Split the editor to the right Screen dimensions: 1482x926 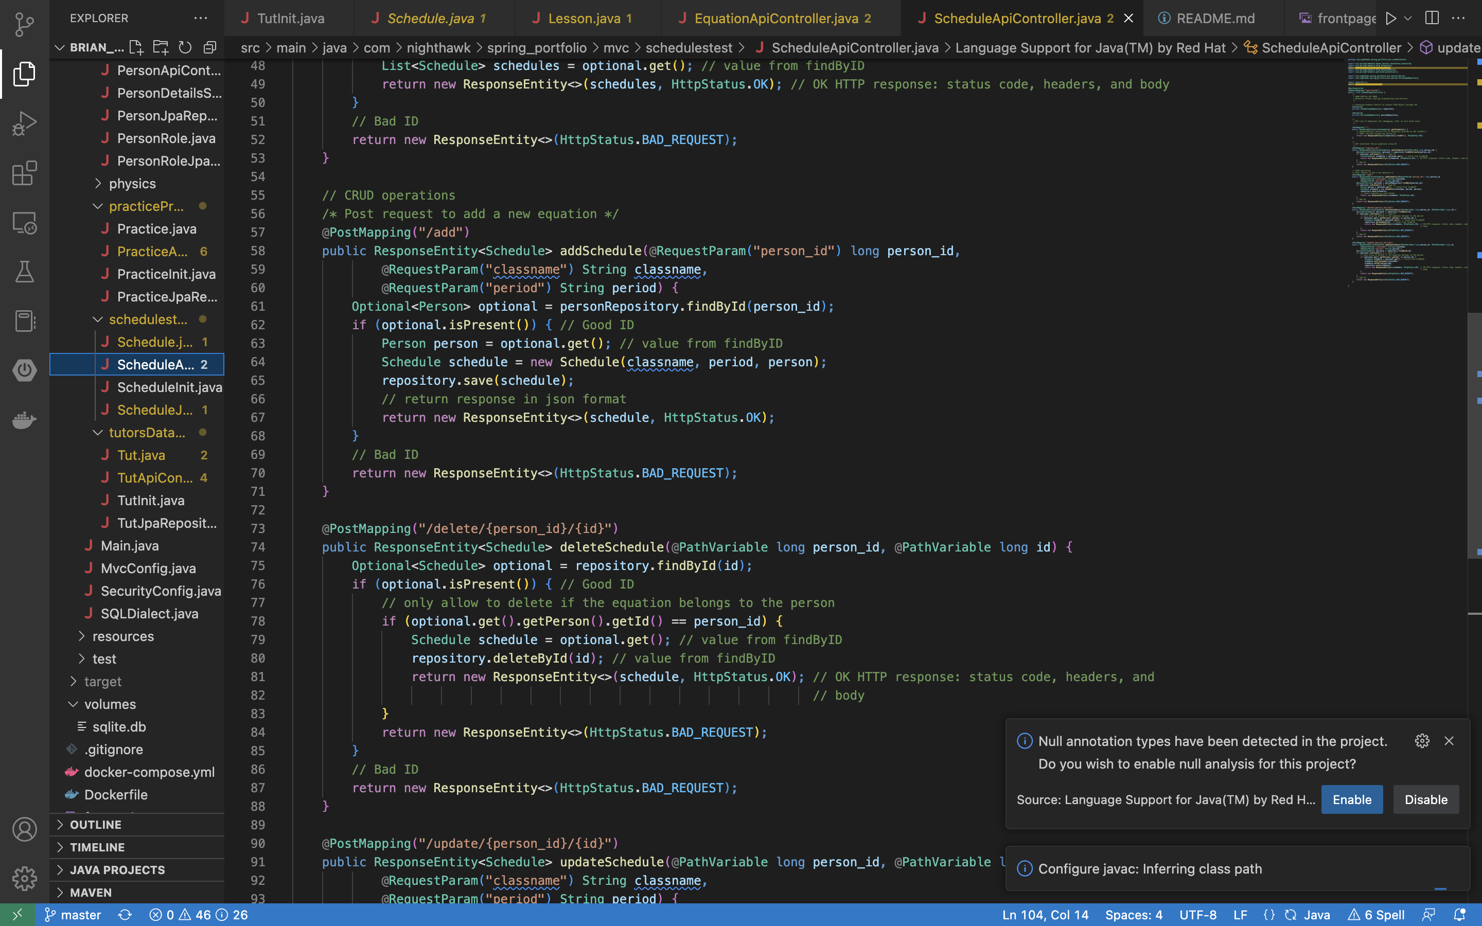(x=1432, y=19)
